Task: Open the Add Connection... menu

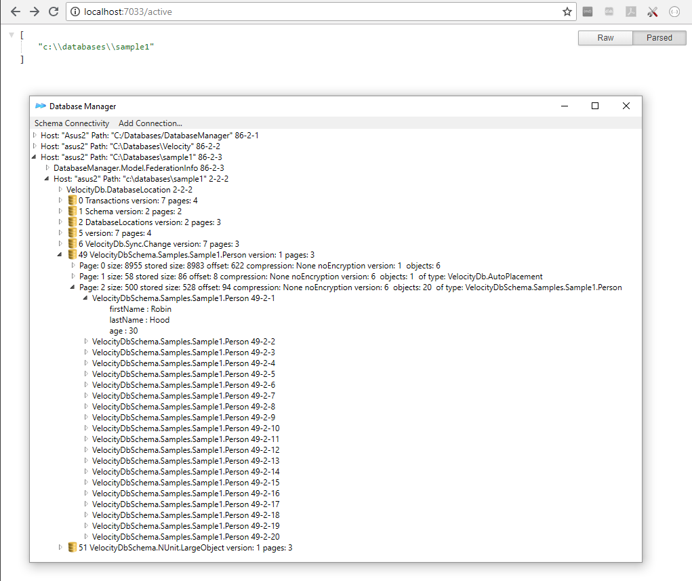Action: pyautogui.click(x=150, y=123)
